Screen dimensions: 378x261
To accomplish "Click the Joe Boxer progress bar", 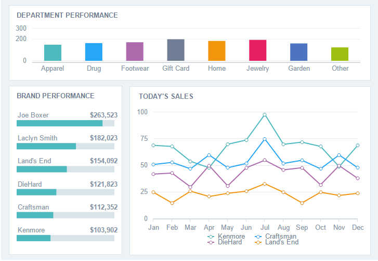I will [x=66, y=123].
